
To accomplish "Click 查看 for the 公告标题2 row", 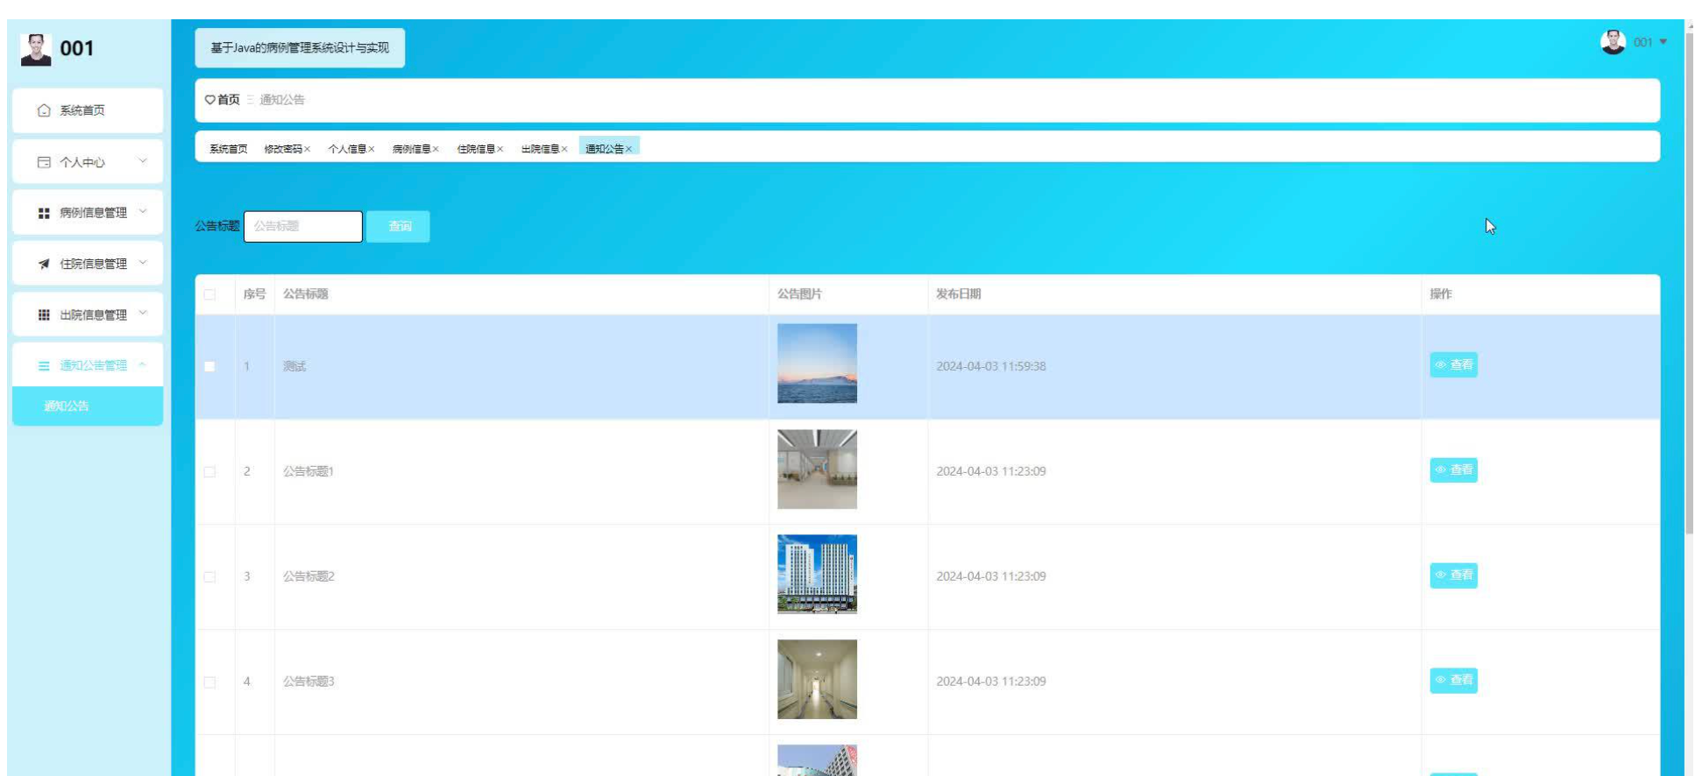I will pyautogui.click(x=1453, y=575).
